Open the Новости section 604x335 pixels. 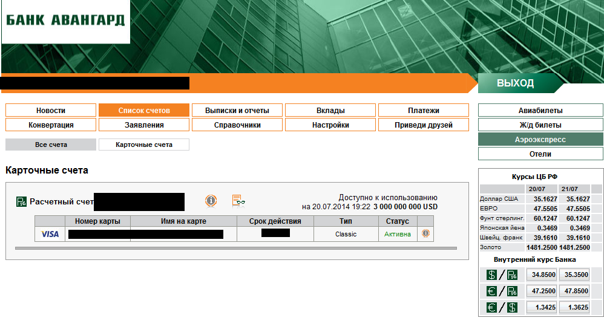pyautogui.click(x=51, y=110)
